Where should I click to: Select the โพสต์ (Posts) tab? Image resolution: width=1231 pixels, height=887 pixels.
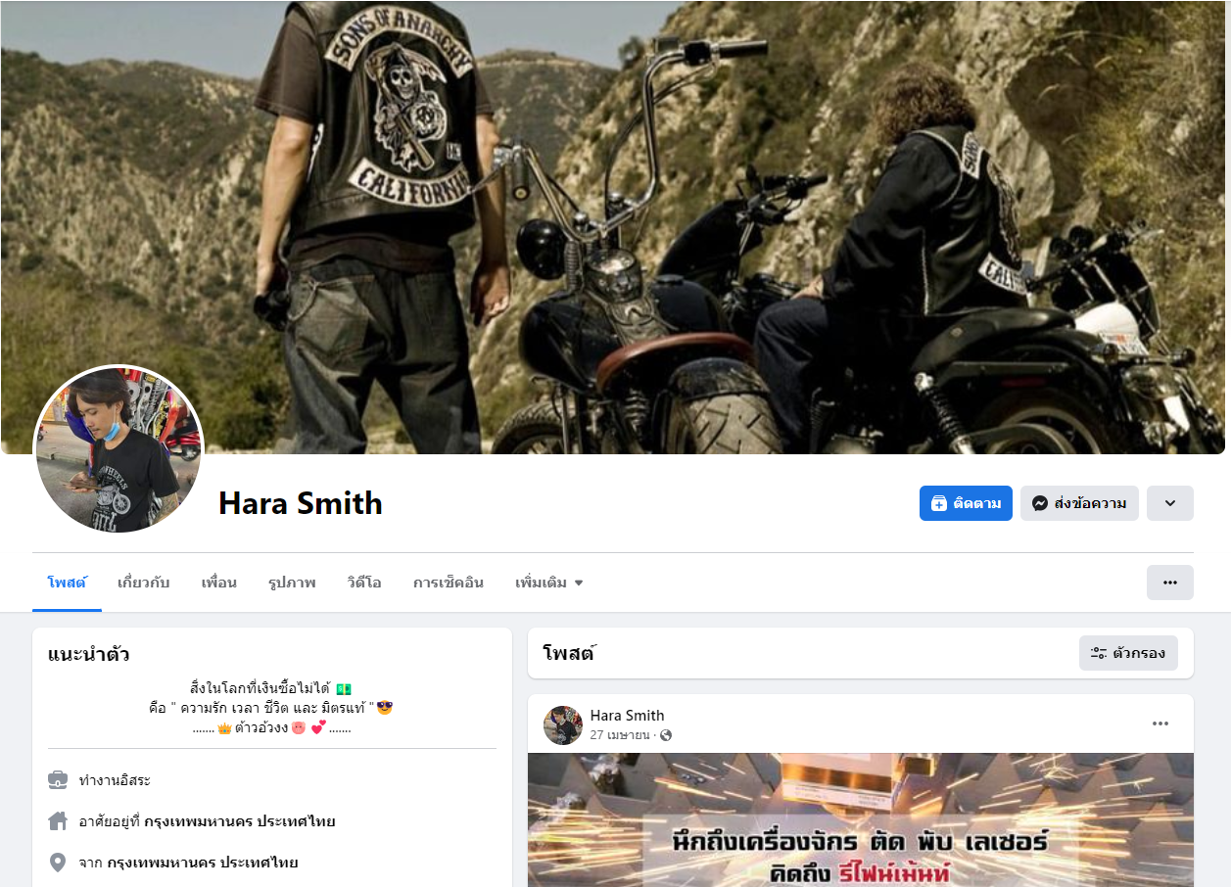pos(67,583)
